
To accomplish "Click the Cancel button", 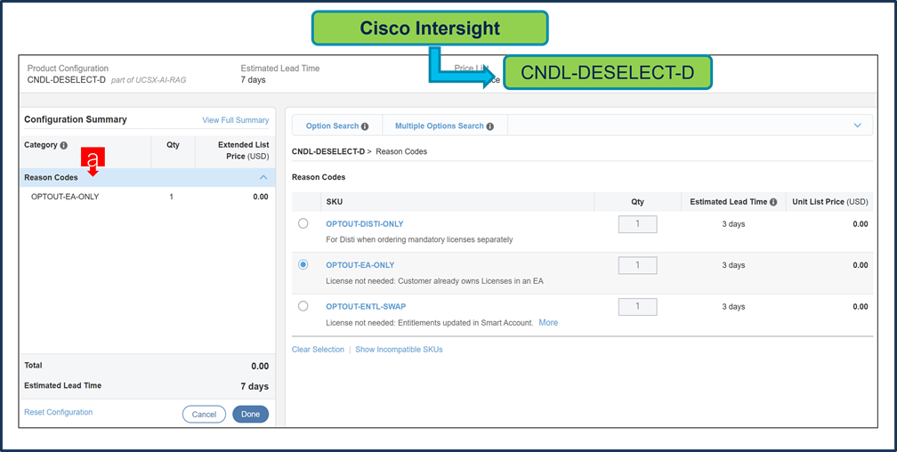I will pyautogui.click(x=205, y=415).
